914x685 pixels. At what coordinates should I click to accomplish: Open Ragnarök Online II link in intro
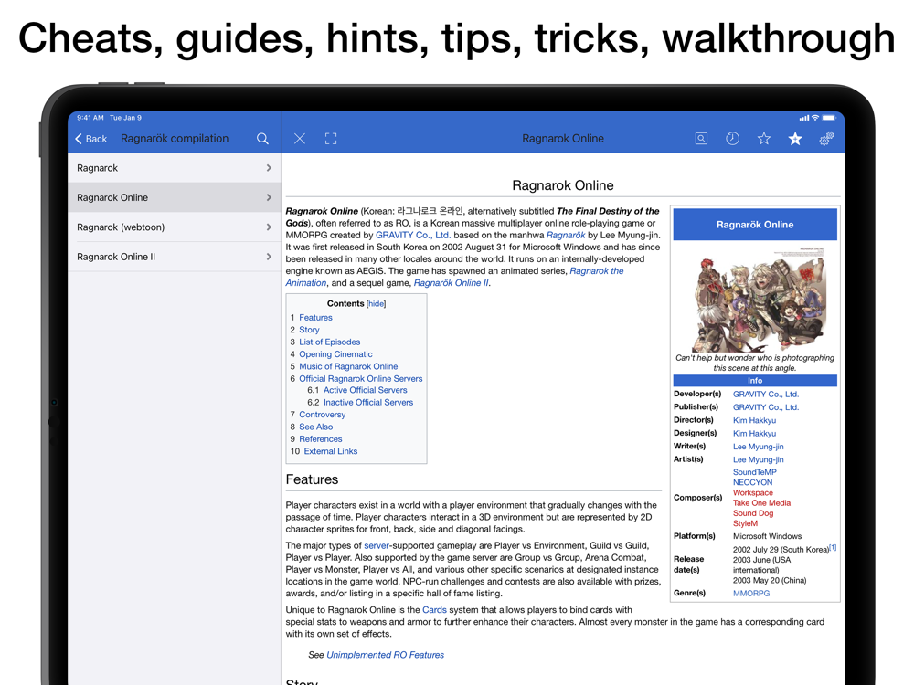[x=452, y=283]
